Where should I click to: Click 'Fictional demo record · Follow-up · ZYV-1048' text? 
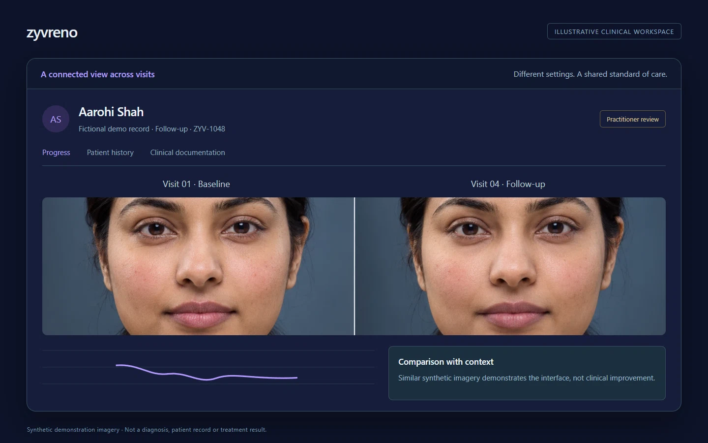pyautogui.click(x=152, y=129)
